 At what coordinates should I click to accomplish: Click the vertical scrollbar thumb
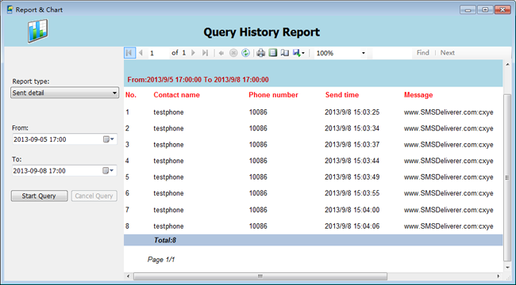[507, 177]
